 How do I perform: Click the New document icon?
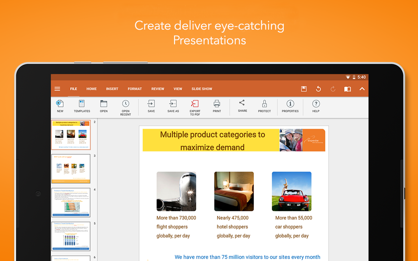[60, 106]
